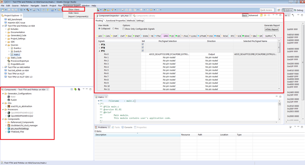Switch to Basic view in Component Inspector
The width and height of the screenshot is (305, 165).
[x=245, y=15]
